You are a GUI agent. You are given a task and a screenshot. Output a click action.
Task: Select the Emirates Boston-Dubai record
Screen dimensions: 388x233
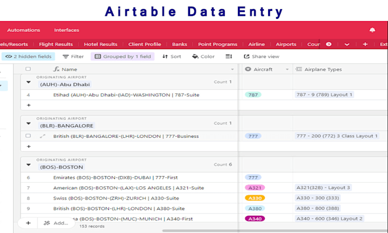[115, 177]
